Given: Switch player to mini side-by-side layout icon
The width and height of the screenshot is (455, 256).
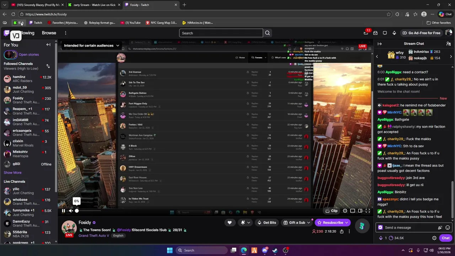Looking at the screenshot, I should pyautogui.click(x=353, y=211).
